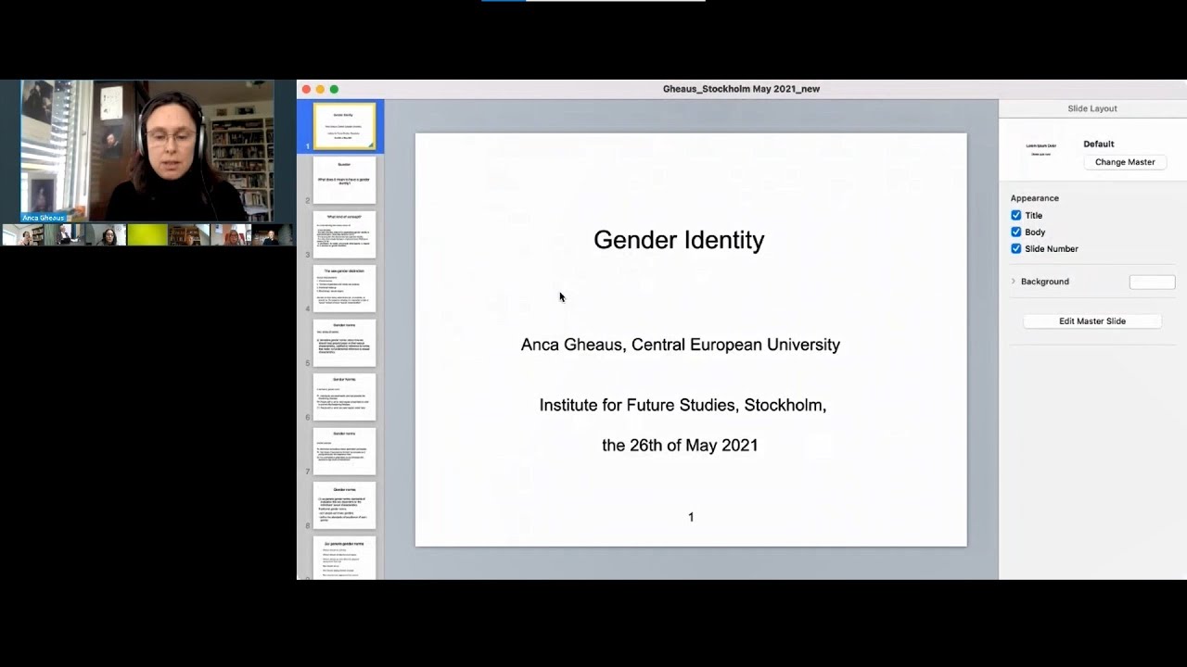Select slide 2 in the navigator
This screenshot has width=1187, height=667.
343,180
